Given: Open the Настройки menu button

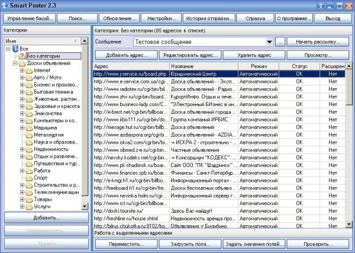Looking at the screenshot, I should (x=161, y=18).
